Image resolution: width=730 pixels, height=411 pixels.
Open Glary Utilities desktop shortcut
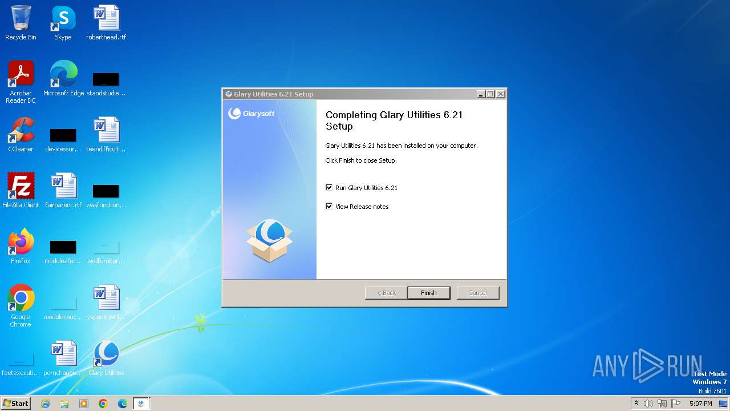106,358
